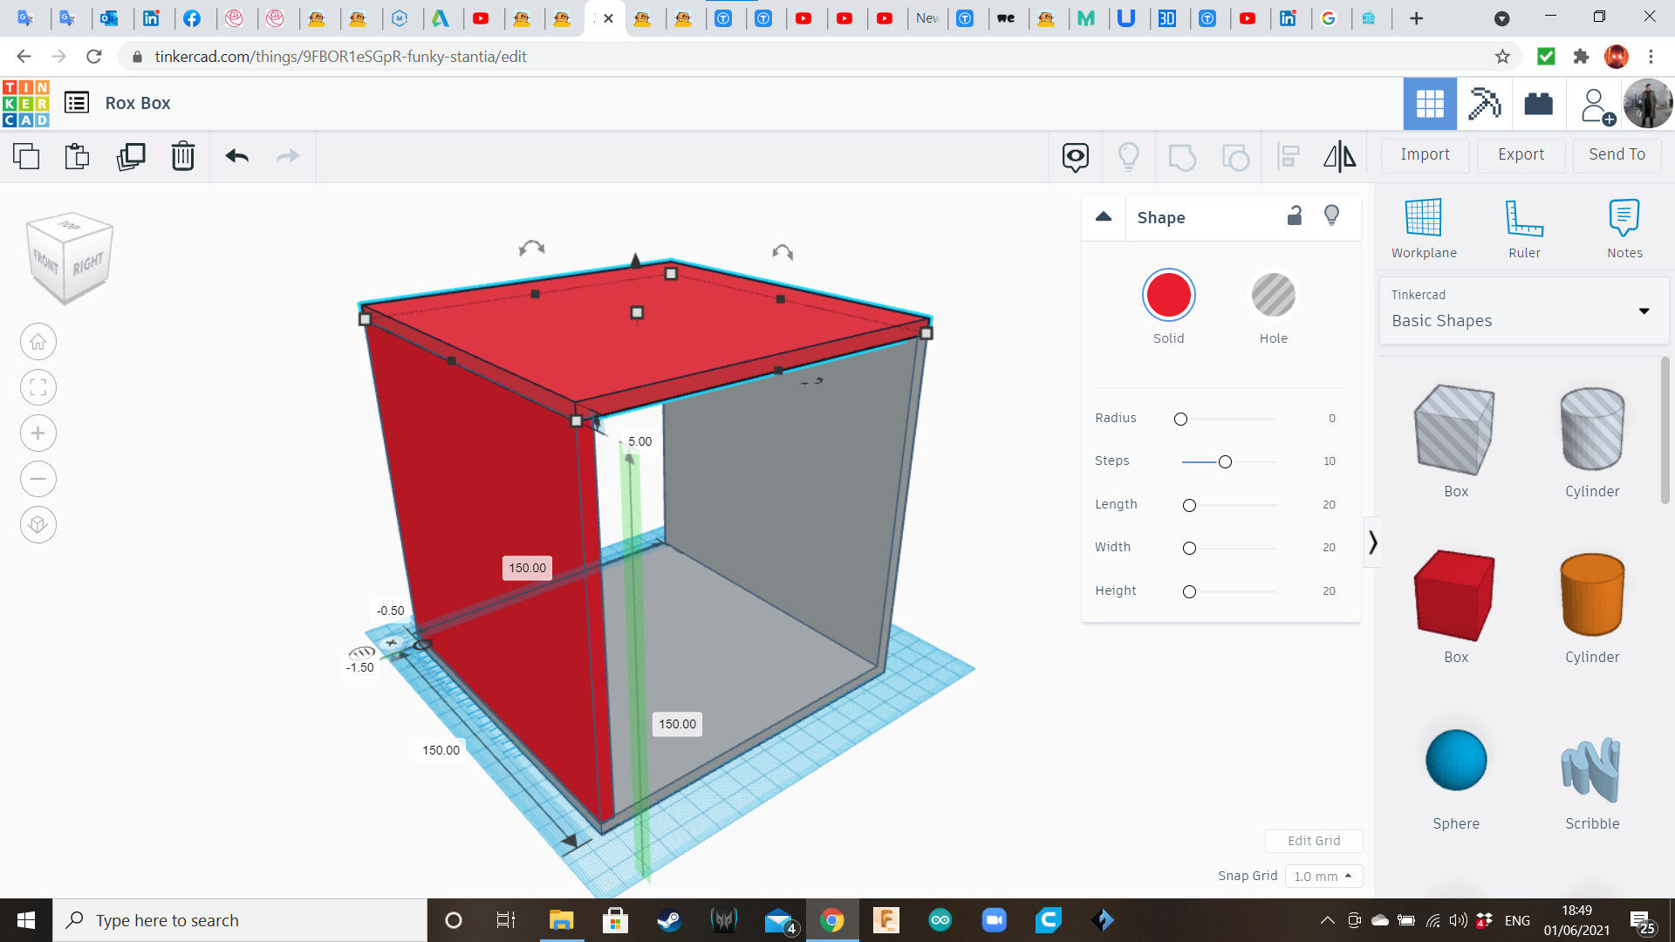Click the Duplicate and repeat icon

pos(131,156)
